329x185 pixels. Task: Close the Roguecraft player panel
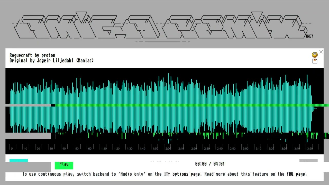coord(321,52)
